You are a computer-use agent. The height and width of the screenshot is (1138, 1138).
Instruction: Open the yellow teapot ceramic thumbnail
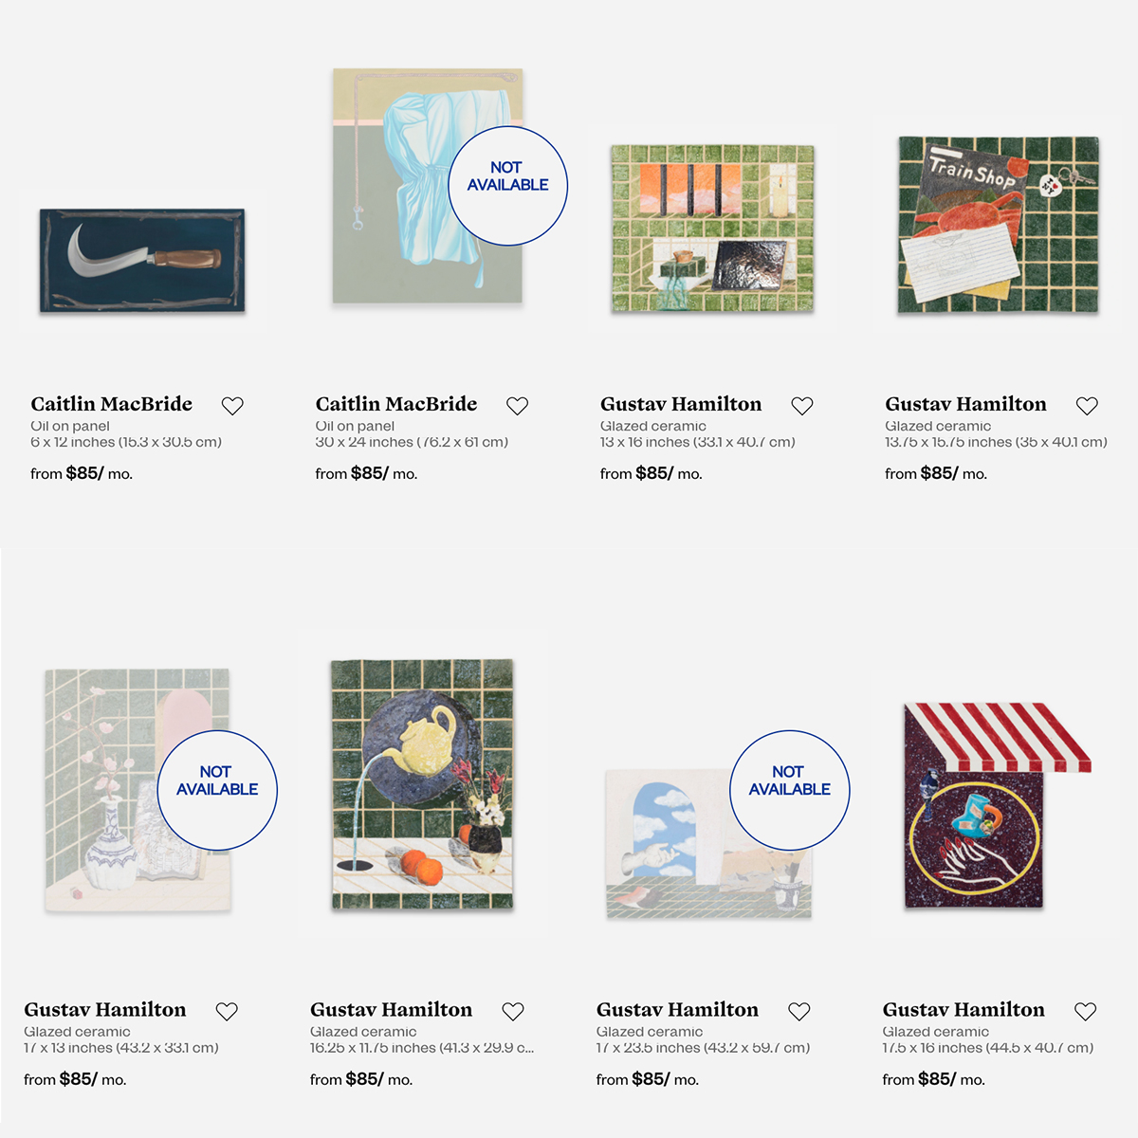[x=422, y=784]
